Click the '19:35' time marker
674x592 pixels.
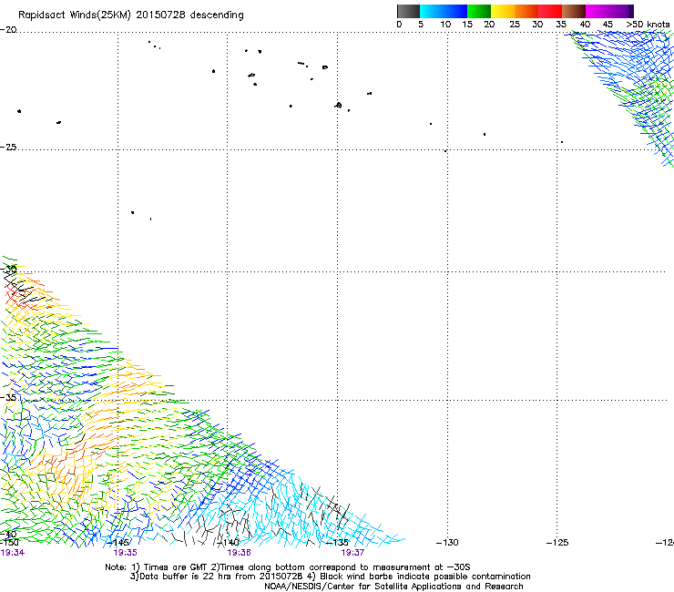click(125, 553)
